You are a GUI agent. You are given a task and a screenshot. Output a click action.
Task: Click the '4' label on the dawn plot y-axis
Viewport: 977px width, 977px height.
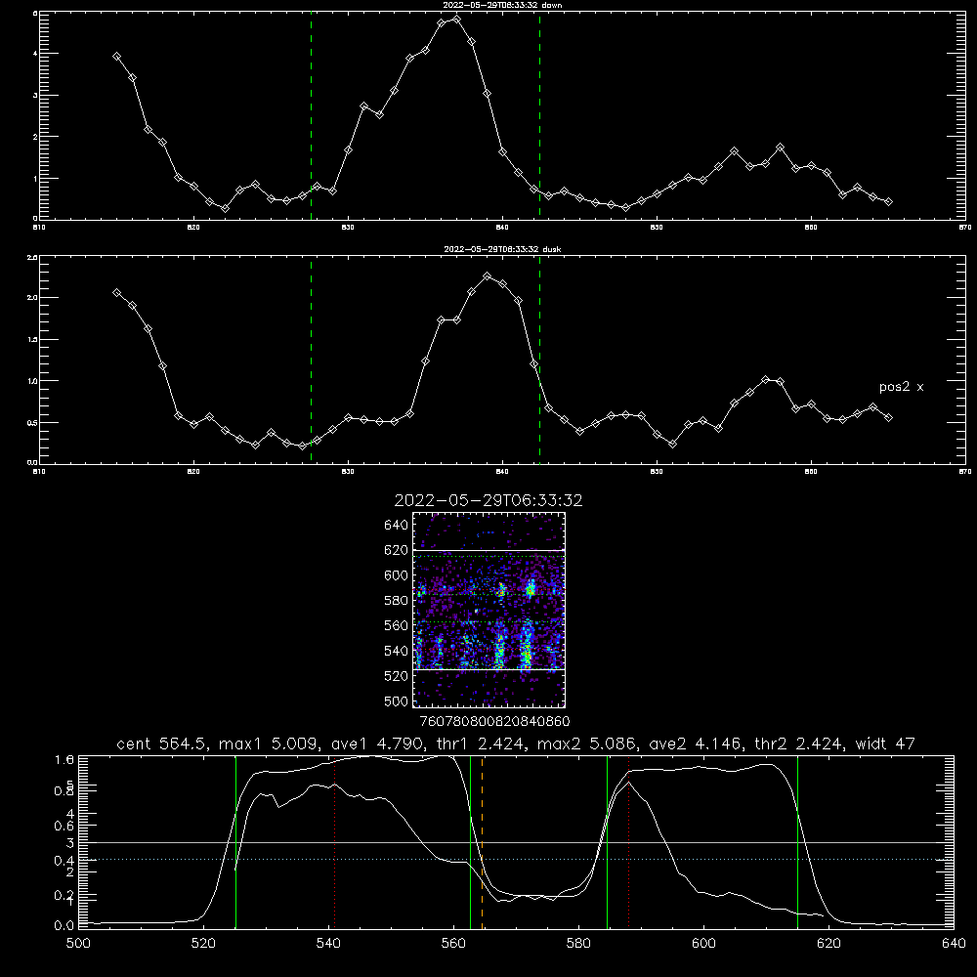(x=34, y=54)
